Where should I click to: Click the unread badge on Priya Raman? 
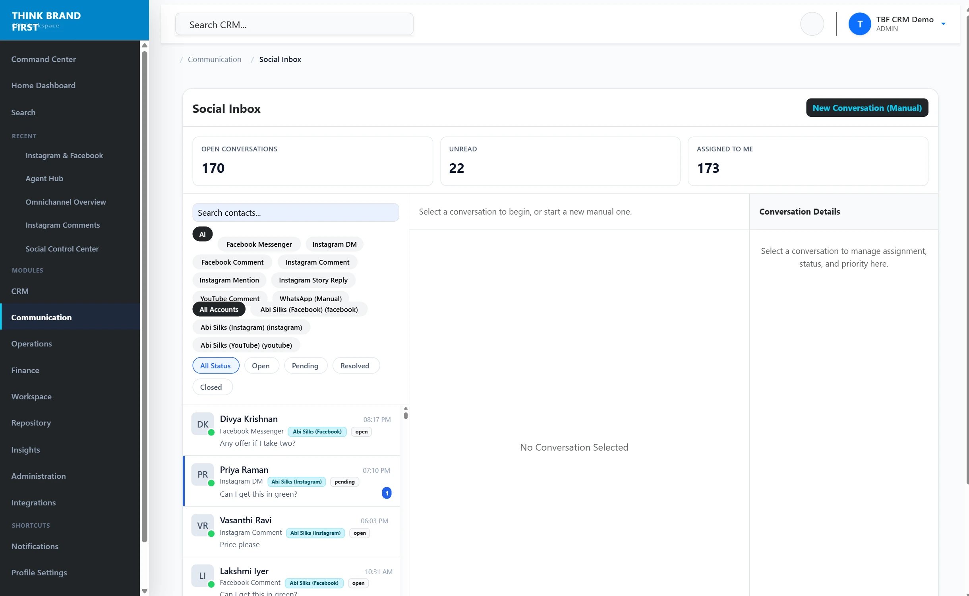click(x=387, y=493)
